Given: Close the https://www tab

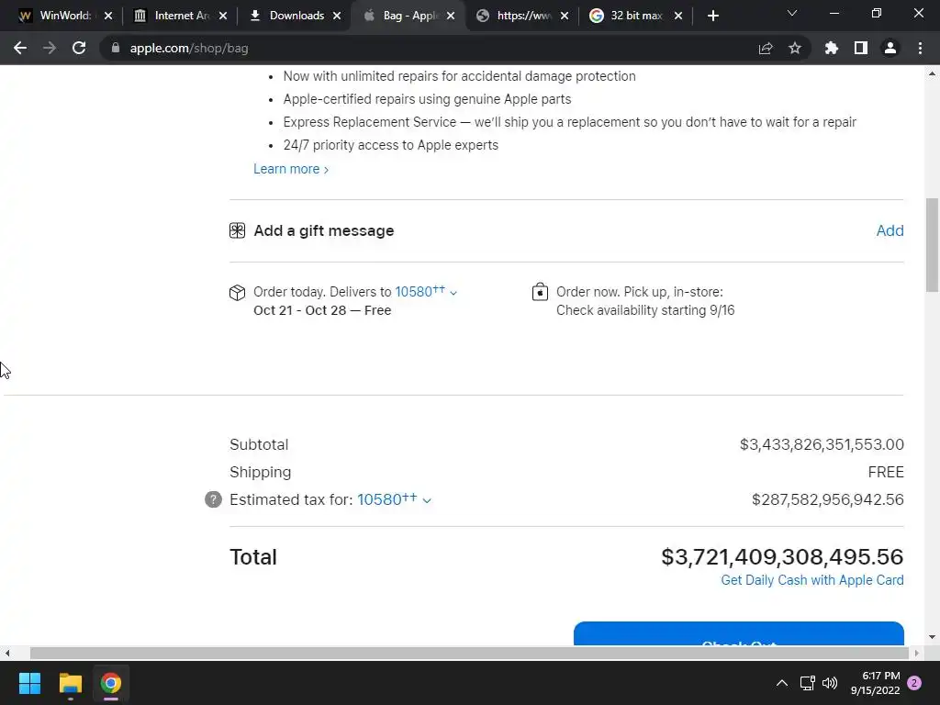Looking at the screenshot, I should 565,16.
